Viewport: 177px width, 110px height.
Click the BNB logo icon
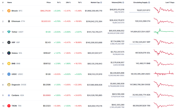tap(9, 63)
